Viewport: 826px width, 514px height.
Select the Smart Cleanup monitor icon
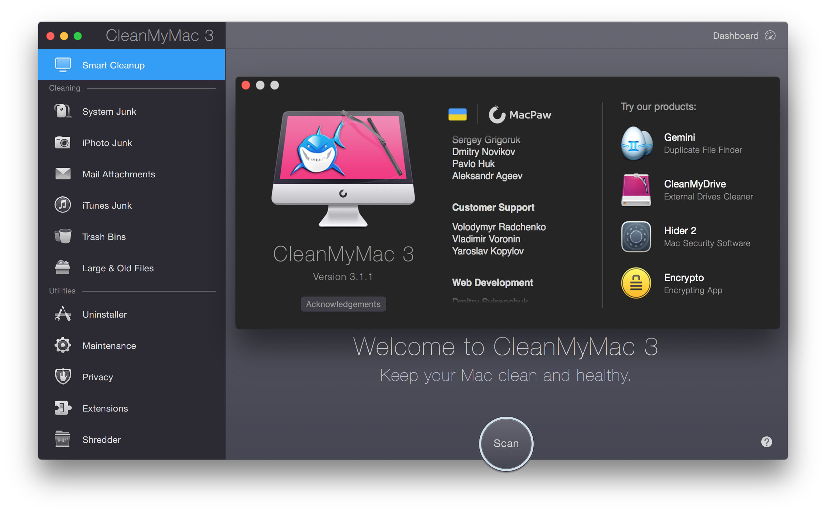coord(63,65)
